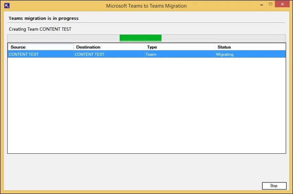Sort by the Source column header
Screen dimensions: 293x194
[x=41, y=47]
